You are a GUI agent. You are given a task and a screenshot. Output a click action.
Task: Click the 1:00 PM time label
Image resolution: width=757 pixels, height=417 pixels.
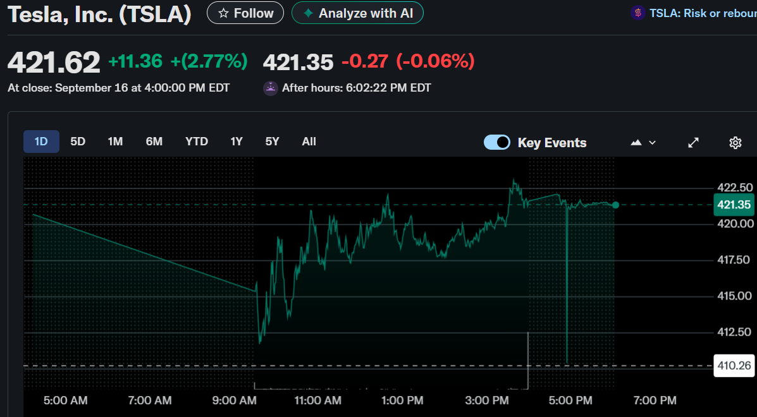coord(402,400)
